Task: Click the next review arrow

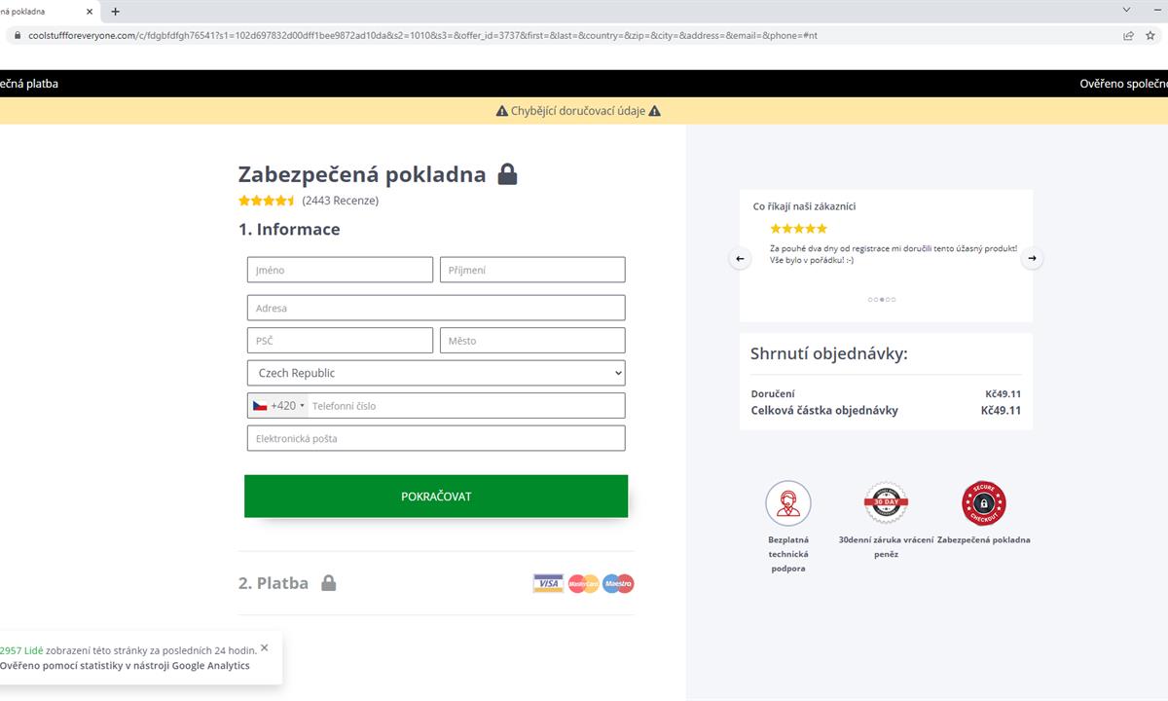Action: point(1033,259)
